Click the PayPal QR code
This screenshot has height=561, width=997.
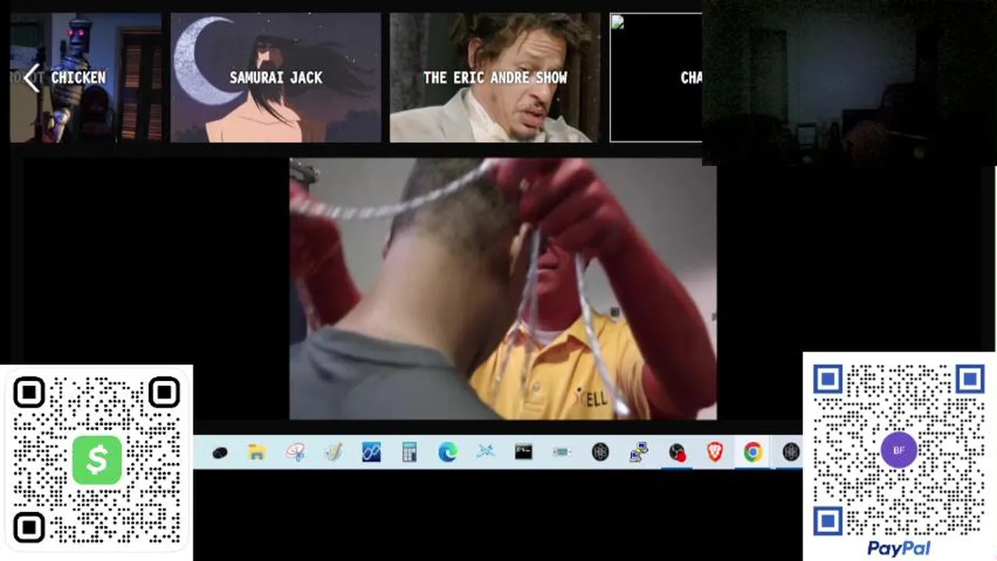(x=899, y=450)
